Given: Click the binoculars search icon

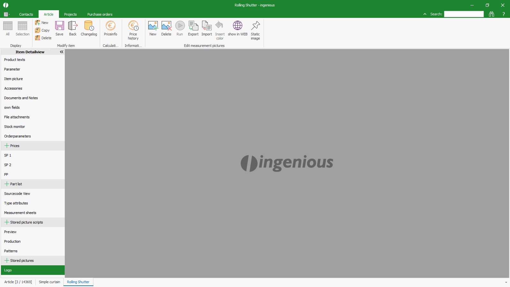Looking at the screenshot, I should pos(492,14).
